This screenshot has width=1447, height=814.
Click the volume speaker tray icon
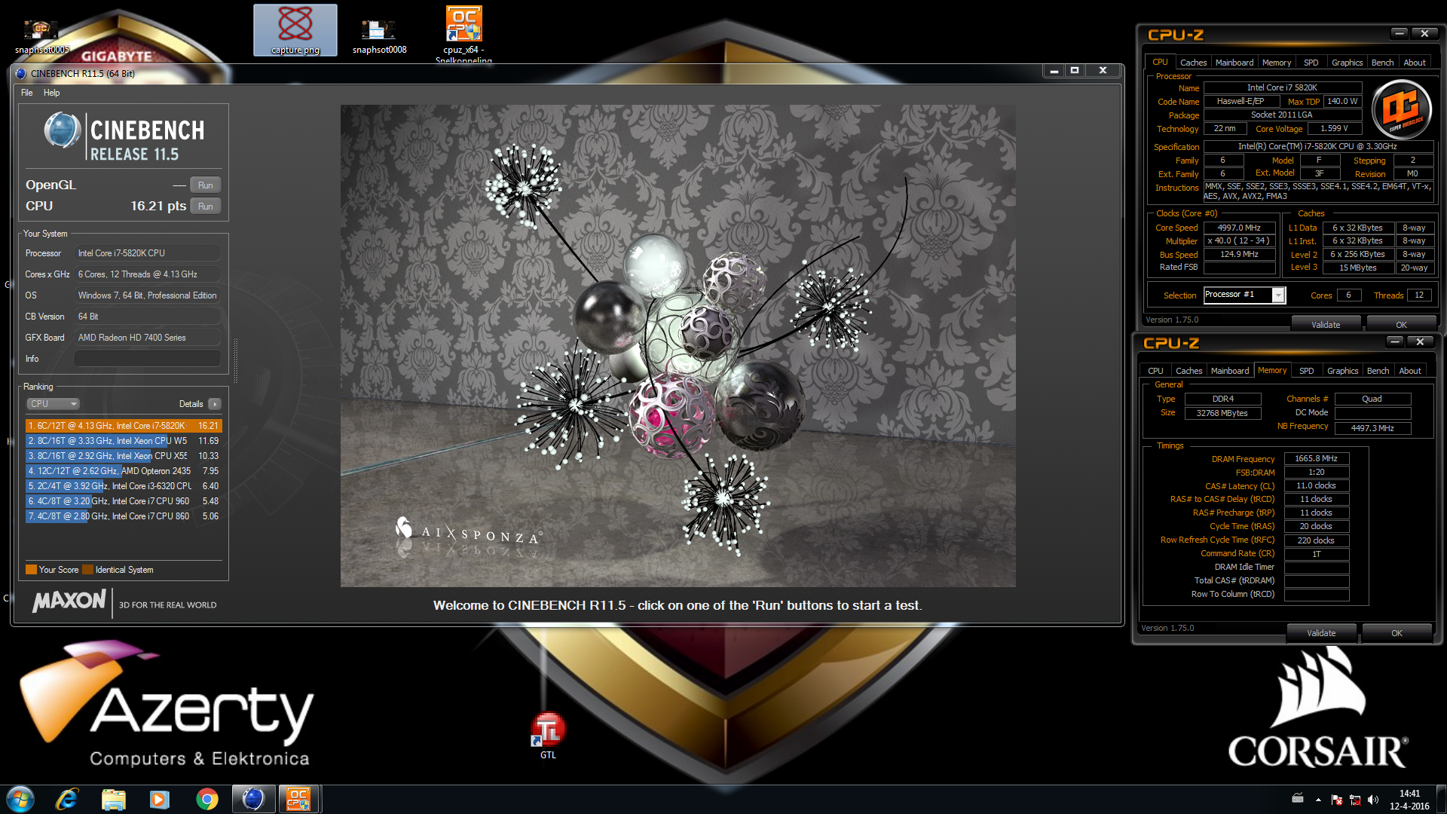tap(1372, 800)
